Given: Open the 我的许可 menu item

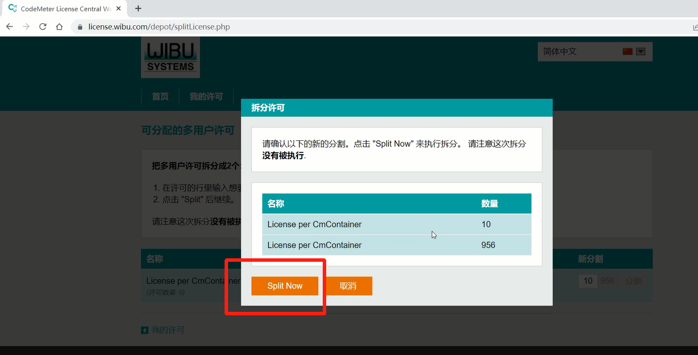Looking at the screenshot, I should 206,96.
